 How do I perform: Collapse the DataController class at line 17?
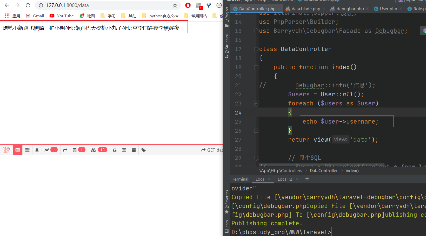tap(256, 49)
